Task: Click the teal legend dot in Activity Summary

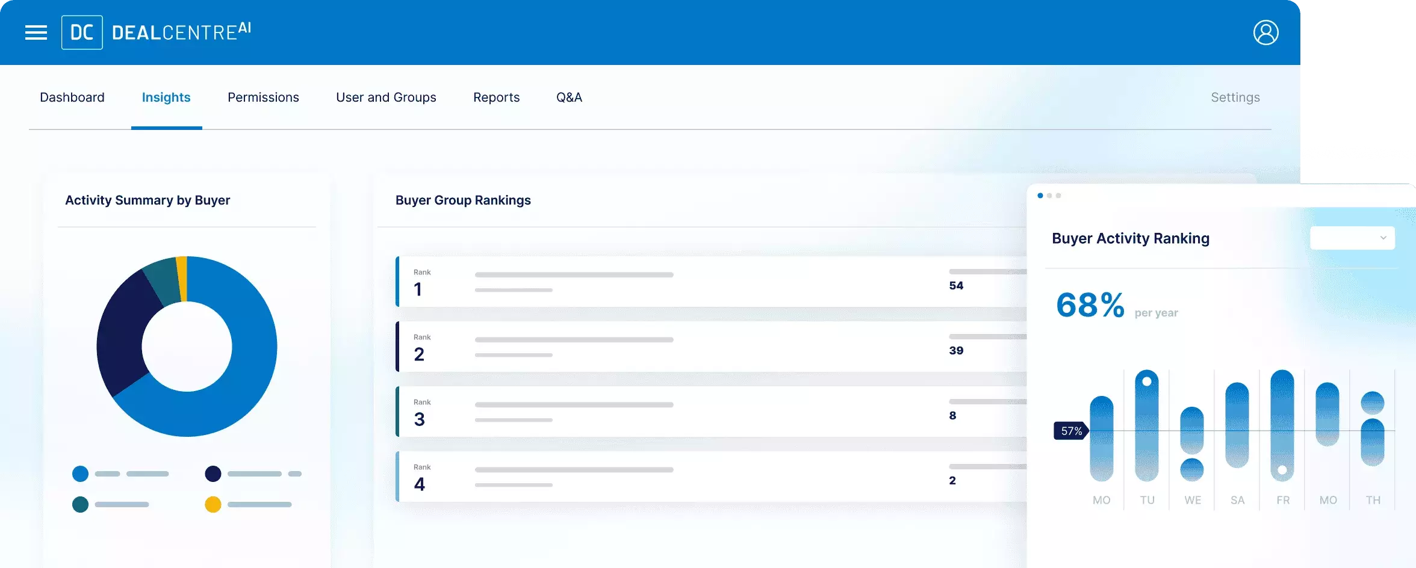Action: [80, 504]
